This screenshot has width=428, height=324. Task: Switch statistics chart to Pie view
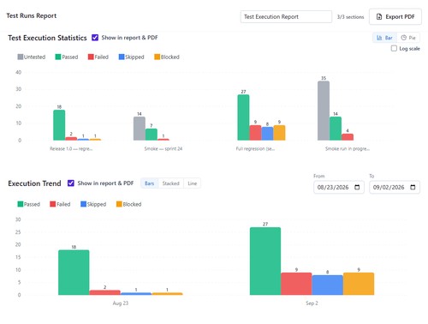click(408, 38)
